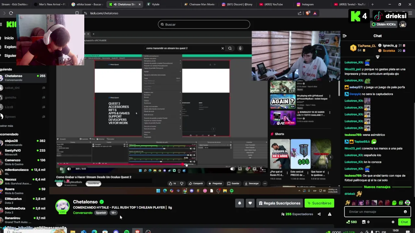The width and height of the screenshot is (415, 233).
Task: Open recommended channel Cameruzo
Action: [x=23, y=162]
